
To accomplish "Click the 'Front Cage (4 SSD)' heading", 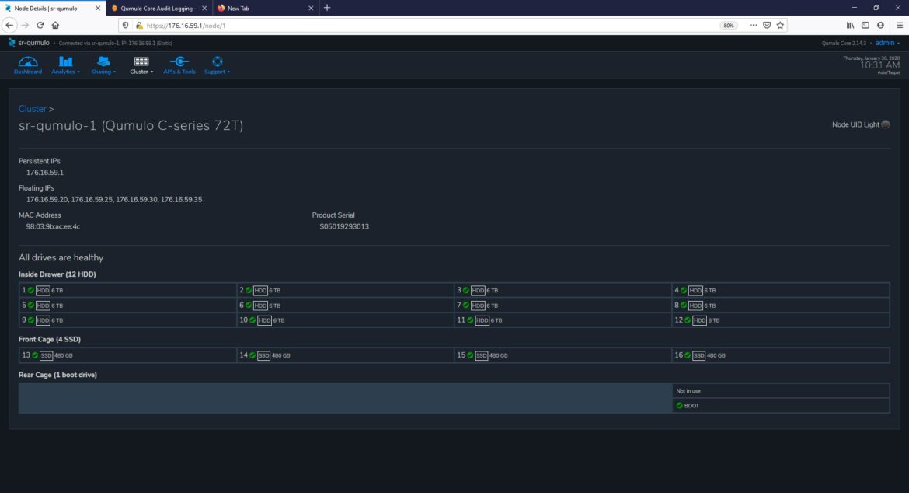I will [49, 339].
